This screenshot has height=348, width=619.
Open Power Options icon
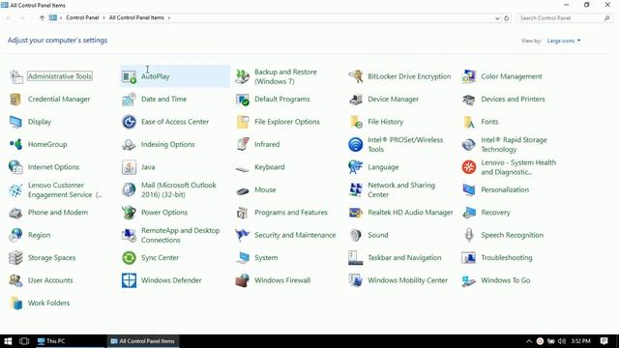(x=129, y=213)
